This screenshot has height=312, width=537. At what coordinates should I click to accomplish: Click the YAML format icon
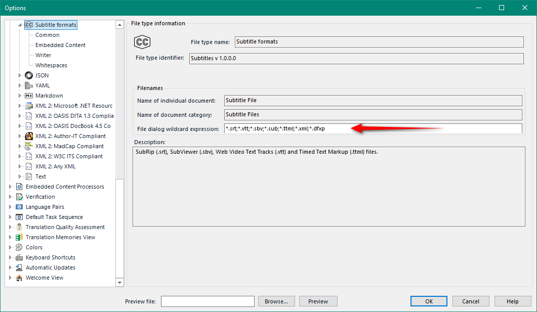click(x=29, y=85)
